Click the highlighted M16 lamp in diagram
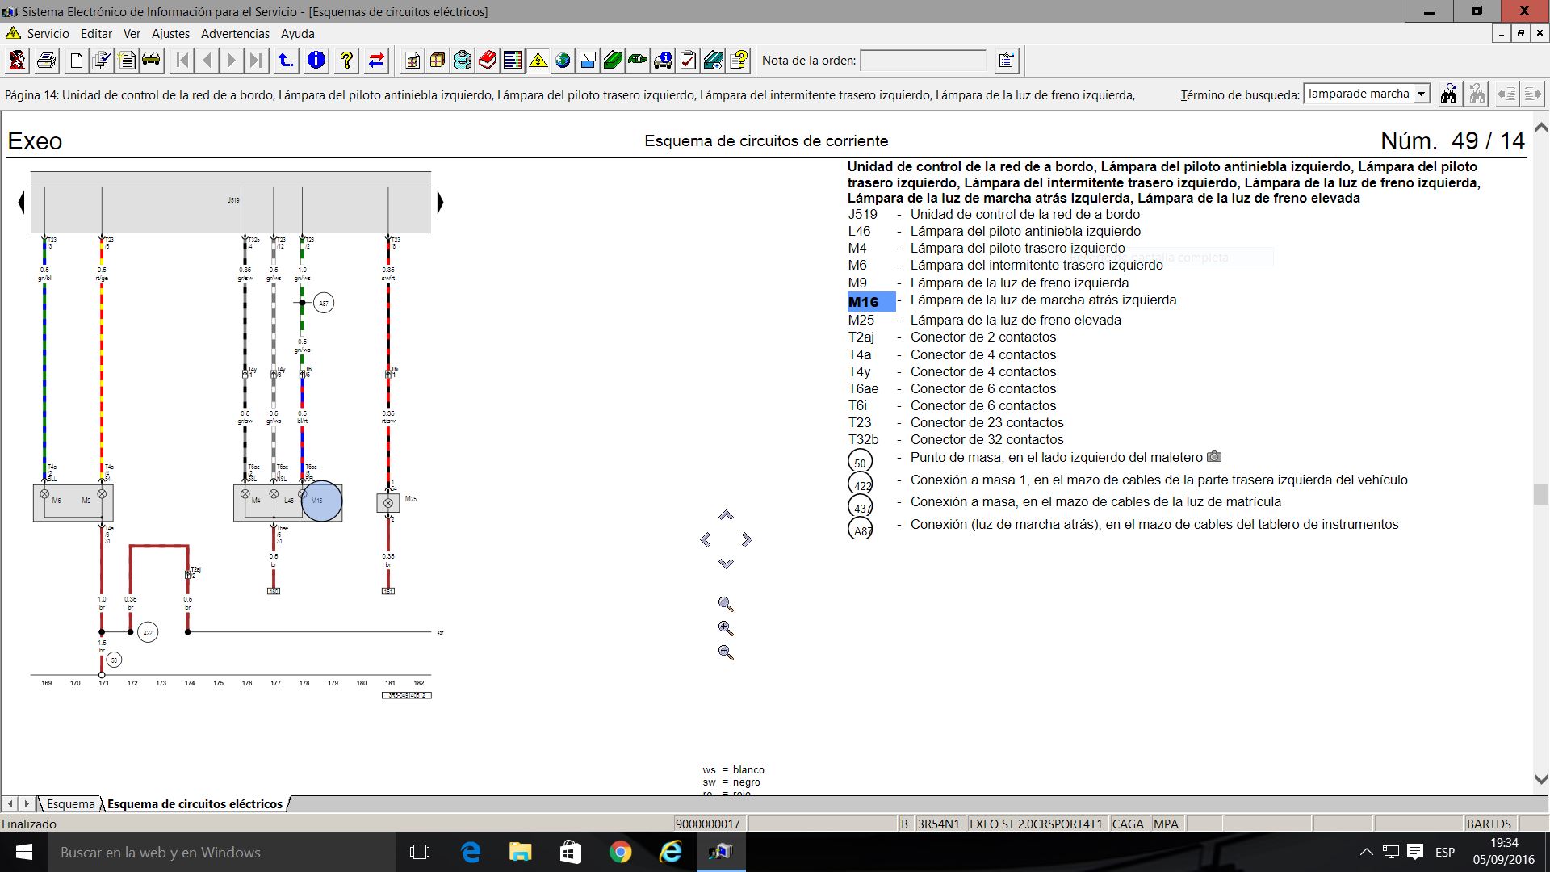 point(321,501)
